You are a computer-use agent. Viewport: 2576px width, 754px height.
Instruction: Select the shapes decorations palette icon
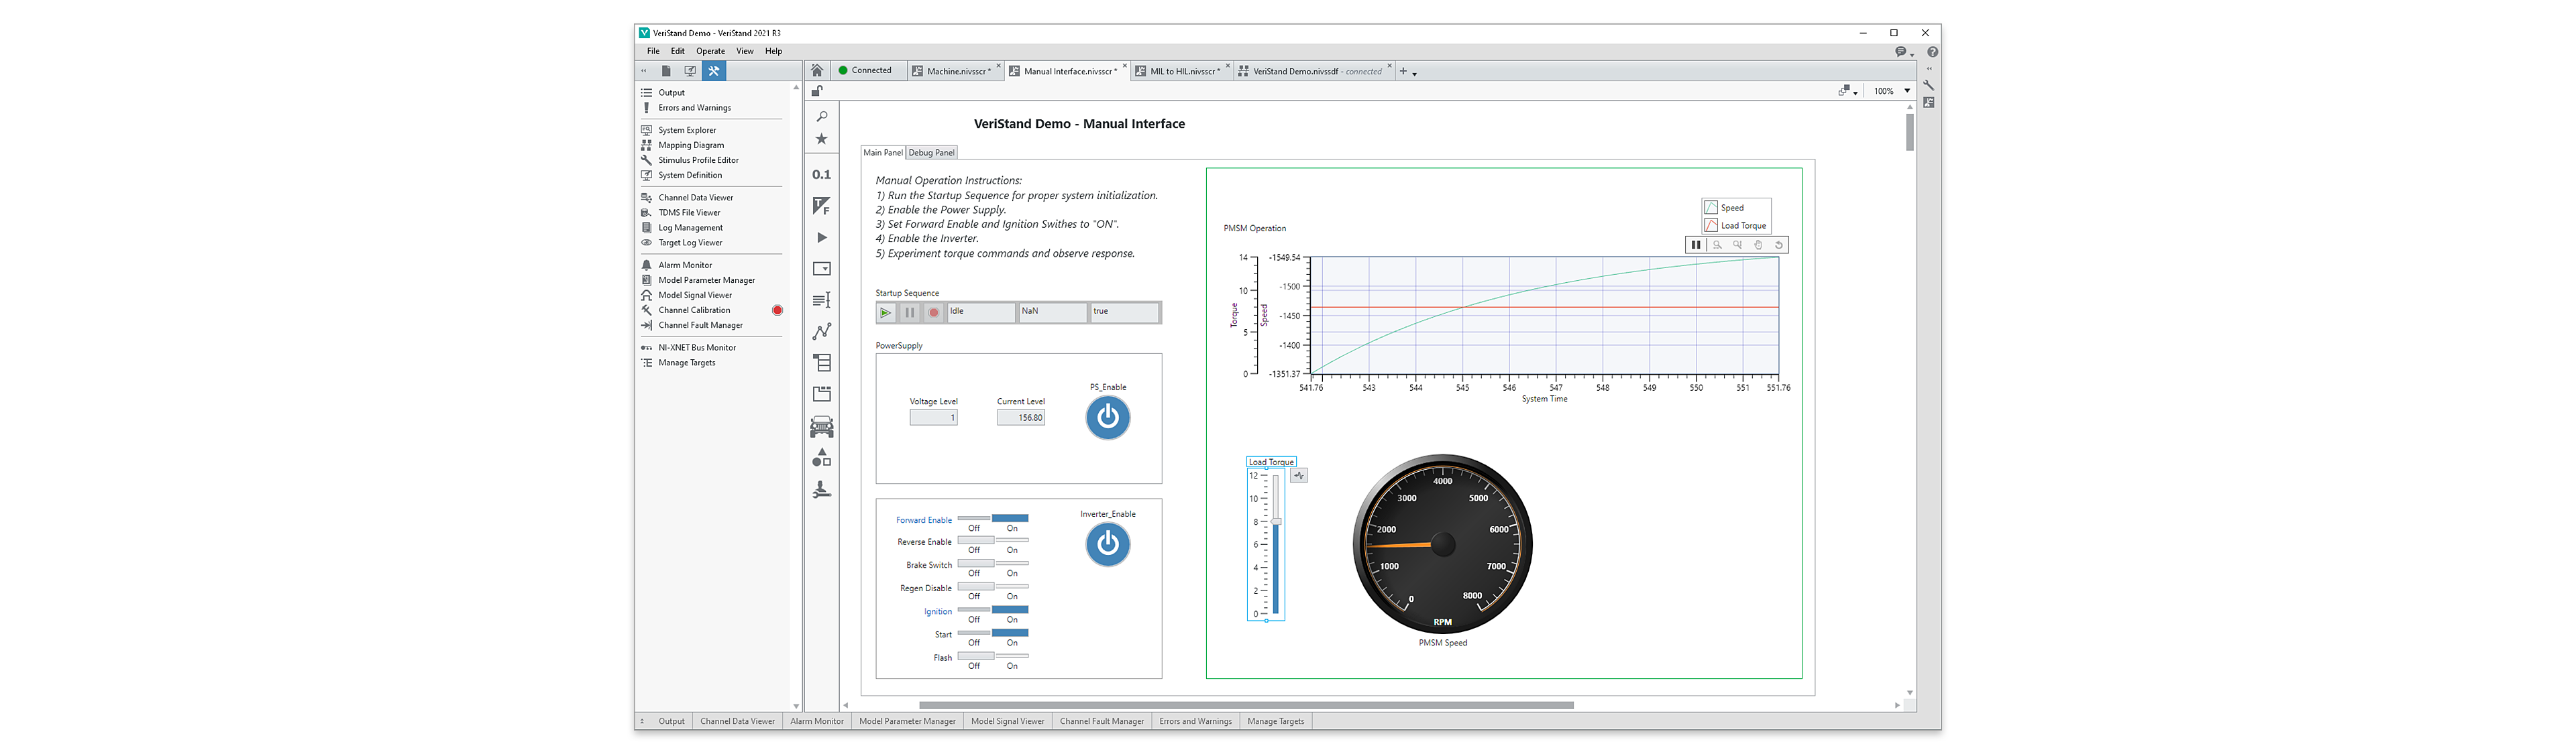coord(822,457)
